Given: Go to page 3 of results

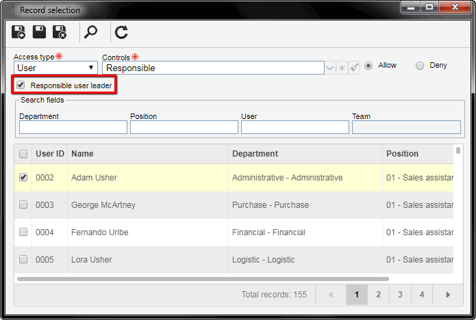Looking at the screenshot, I should coord(400,295).
